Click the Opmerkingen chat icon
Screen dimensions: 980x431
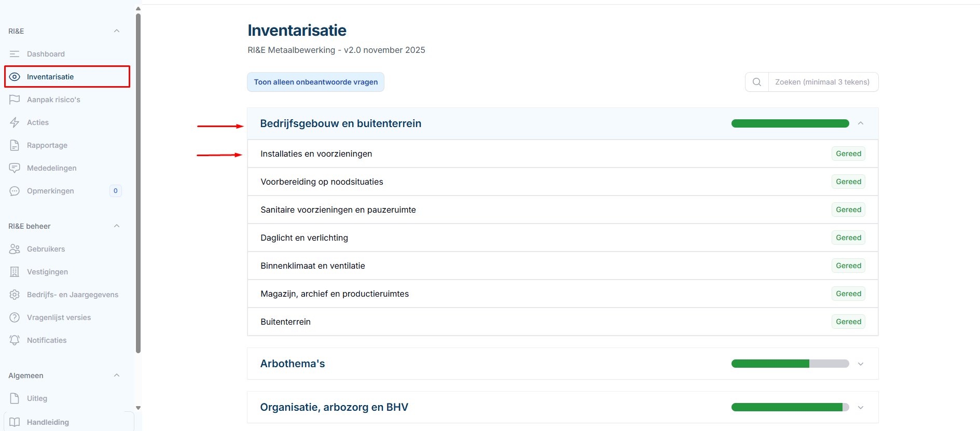pyautogui.click(x=15, y=191)
